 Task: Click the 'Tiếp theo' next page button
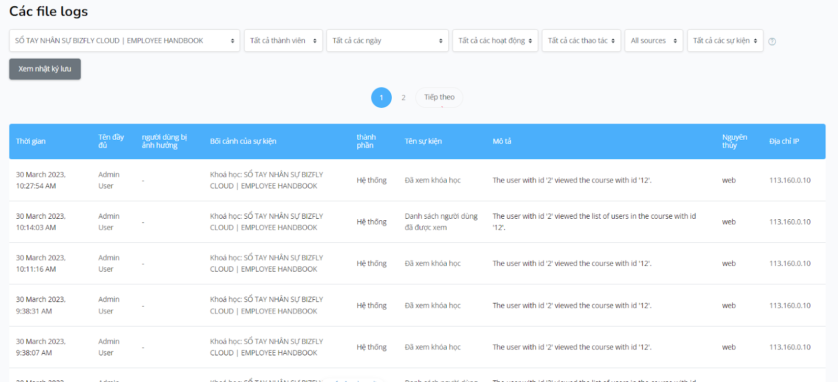click(439, 97)
